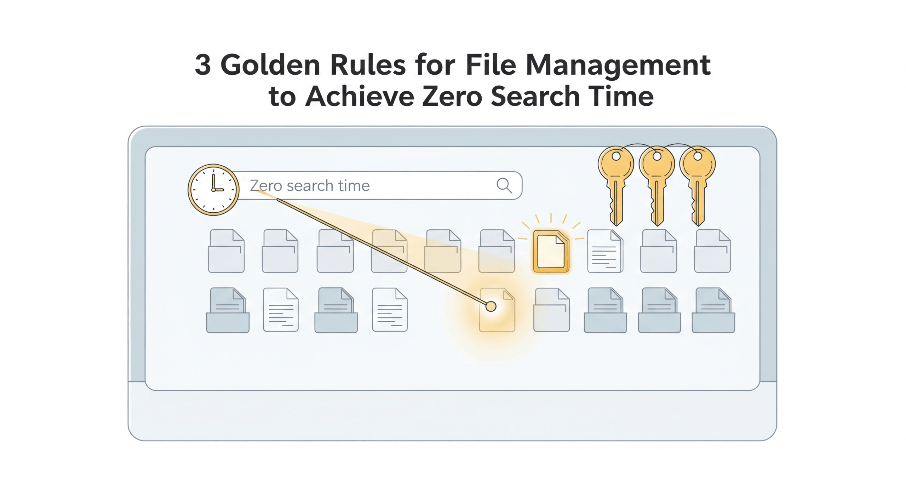Open the rightmost file in the top row

click(712, 251)
